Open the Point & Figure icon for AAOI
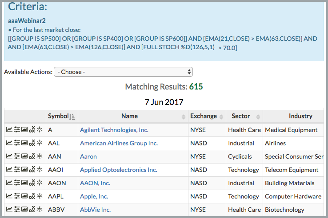This screenshot has height=218, width=328. tap(32, 170)
